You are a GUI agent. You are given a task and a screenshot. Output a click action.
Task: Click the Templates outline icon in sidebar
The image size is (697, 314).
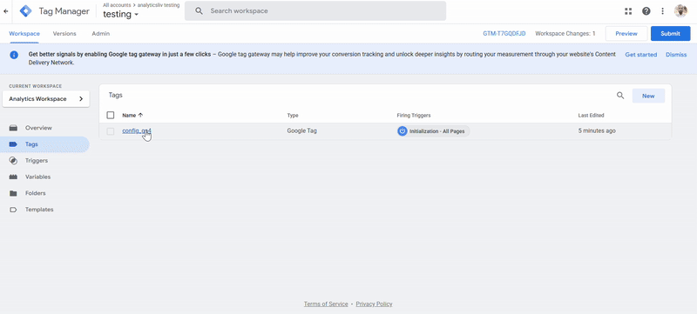(x=13, y=210)
